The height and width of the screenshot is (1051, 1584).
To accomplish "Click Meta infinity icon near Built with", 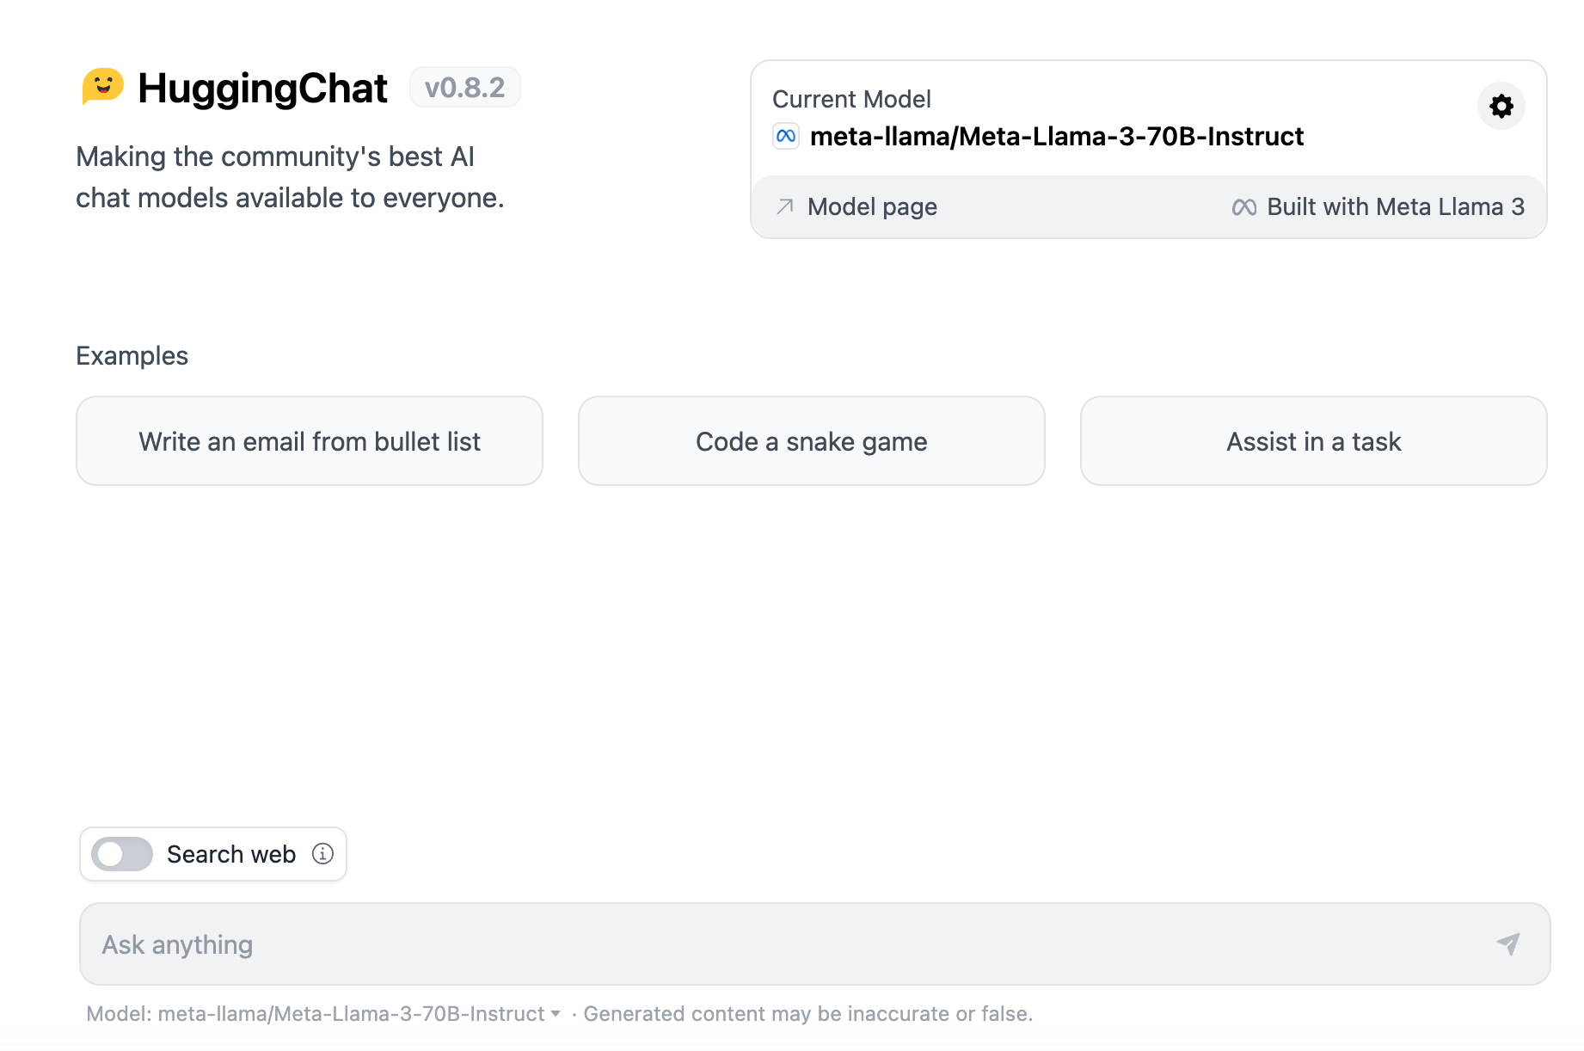I will click(x=1243, y=207).
